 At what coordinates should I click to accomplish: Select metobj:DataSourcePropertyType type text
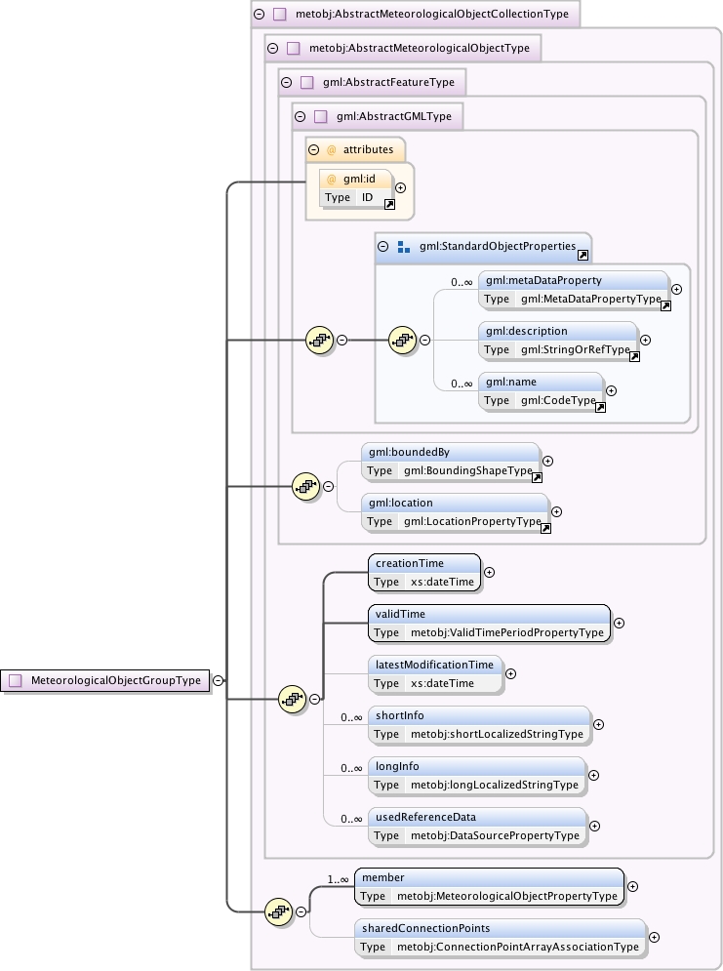[496, 835]
